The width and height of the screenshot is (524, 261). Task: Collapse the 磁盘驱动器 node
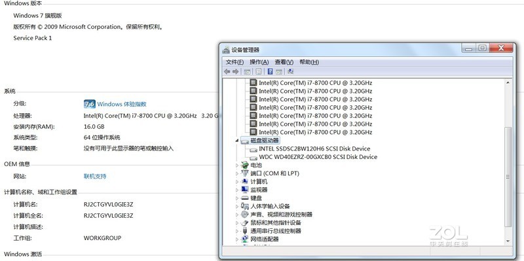point(237,141)
